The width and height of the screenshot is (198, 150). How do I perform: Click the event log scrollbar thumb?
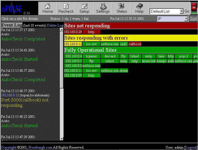(62, 60)
